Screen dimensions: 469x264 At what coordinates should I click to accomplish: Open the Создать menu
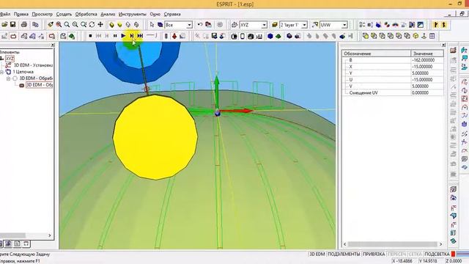tap(64, 14)
